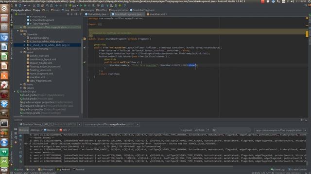Open Ubuntu Dash from the launcher
The width and height of the screenshot is (311, 174).
tap(4, 9)
